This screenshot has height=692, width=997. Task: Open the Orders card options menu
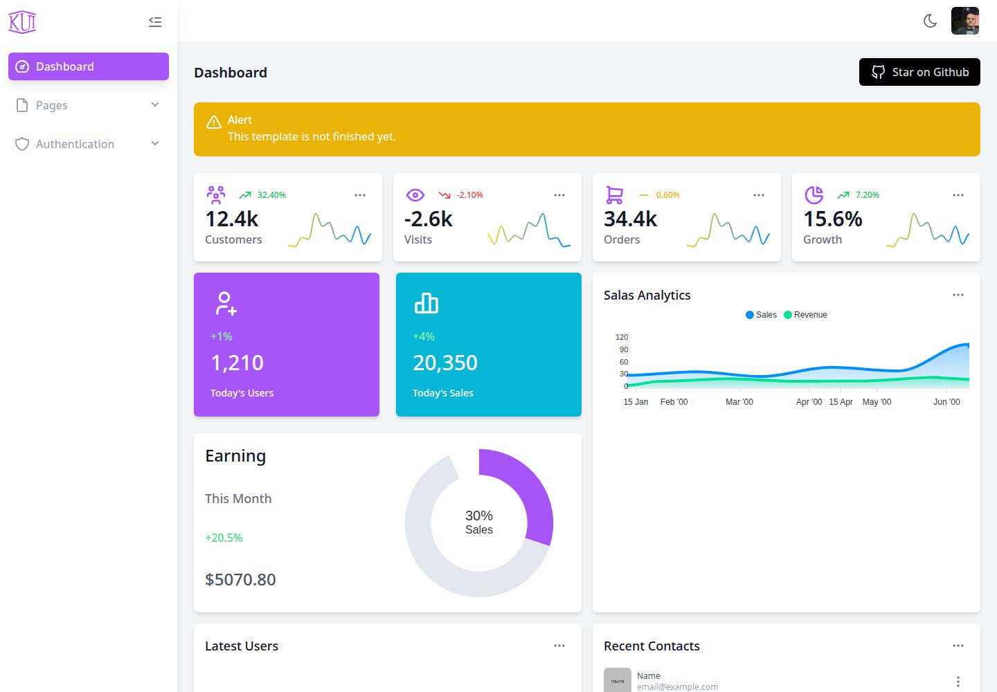point(759,195)
